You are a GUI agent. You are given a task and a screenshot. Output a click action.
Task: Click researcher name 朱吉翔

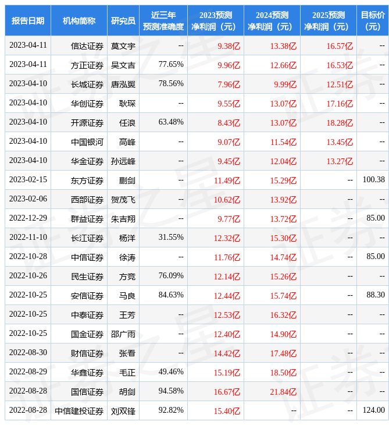[123, 219]
